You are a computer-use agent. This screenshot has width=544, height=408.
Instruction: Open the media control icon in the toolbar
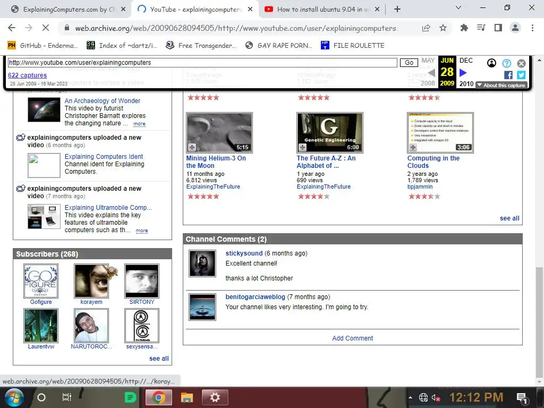[481, 28]
